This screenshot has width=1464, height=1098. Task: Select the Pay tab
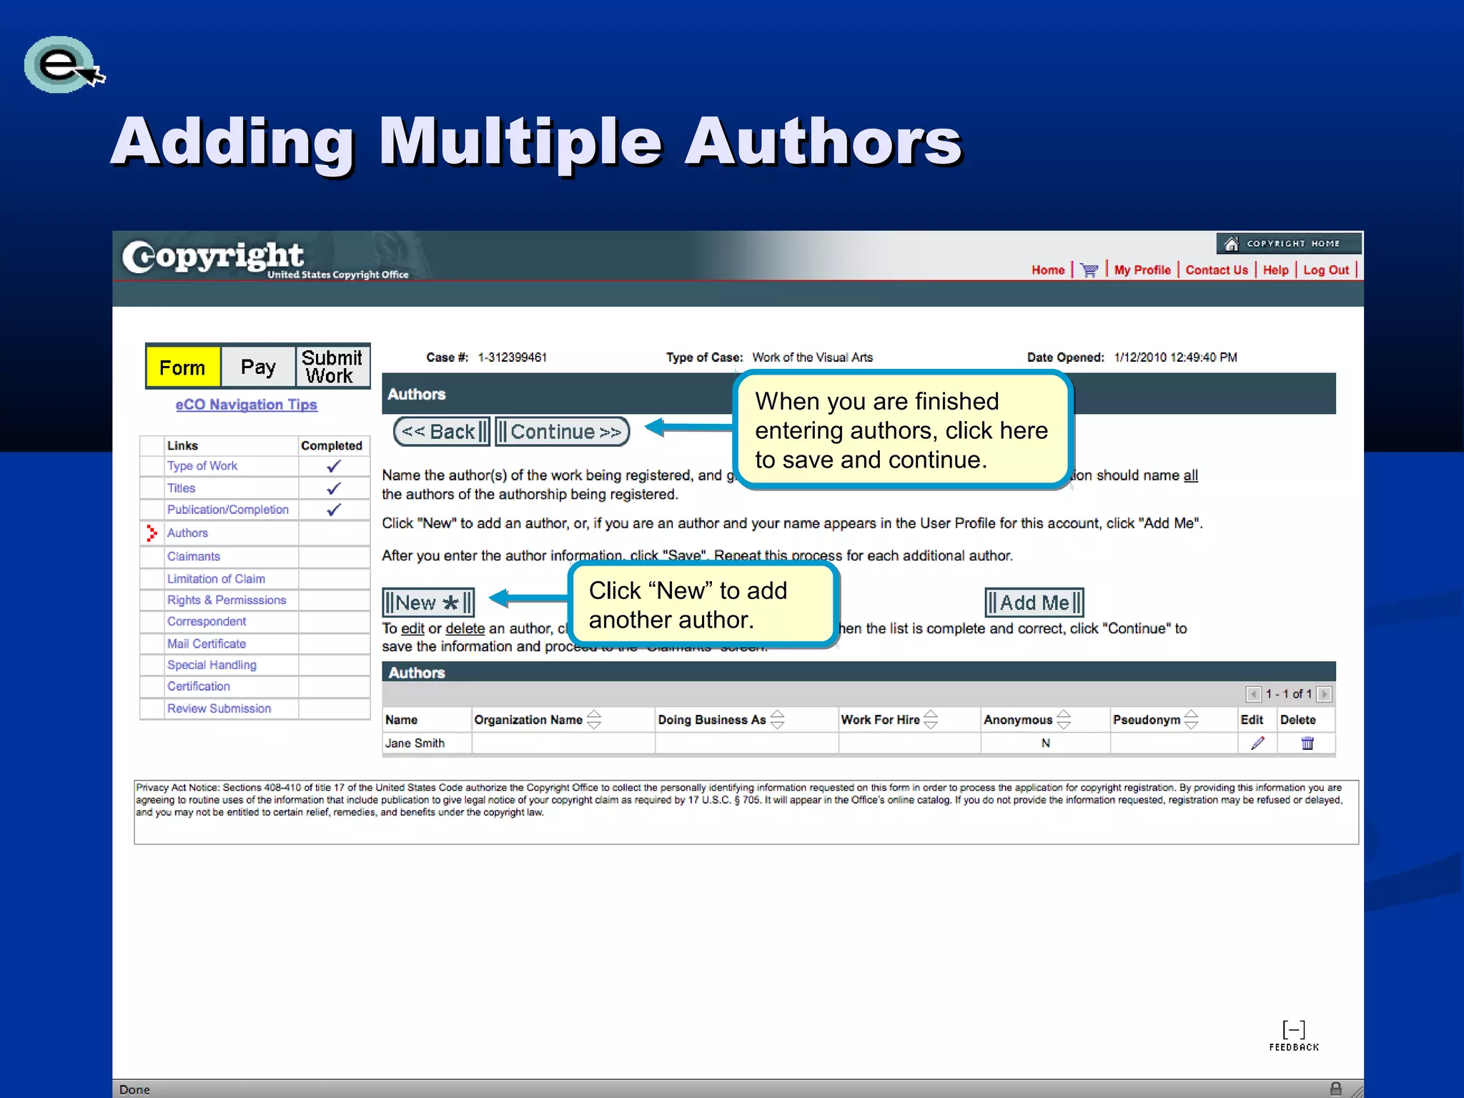(258, 367)
